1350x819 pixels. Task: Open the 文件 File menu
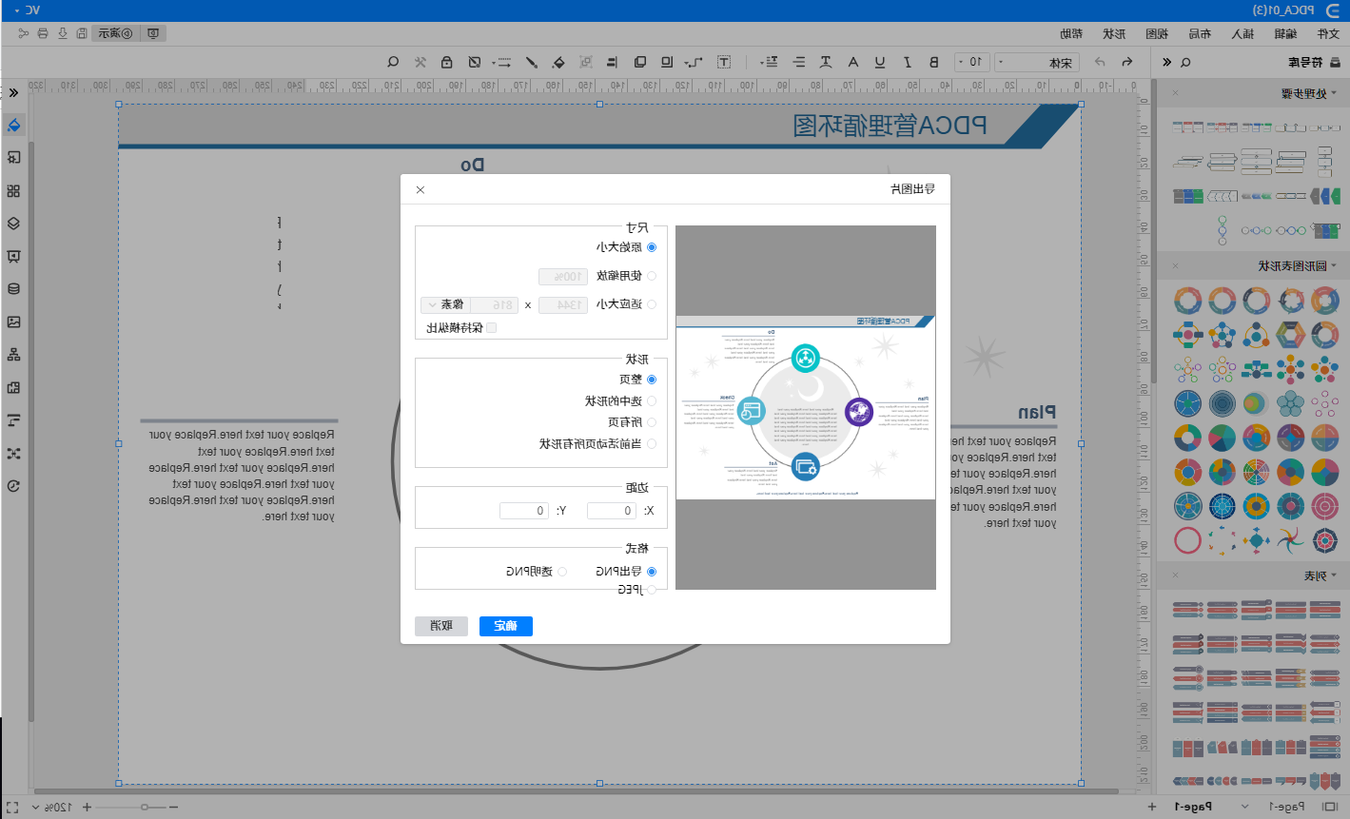point(1328,33)
